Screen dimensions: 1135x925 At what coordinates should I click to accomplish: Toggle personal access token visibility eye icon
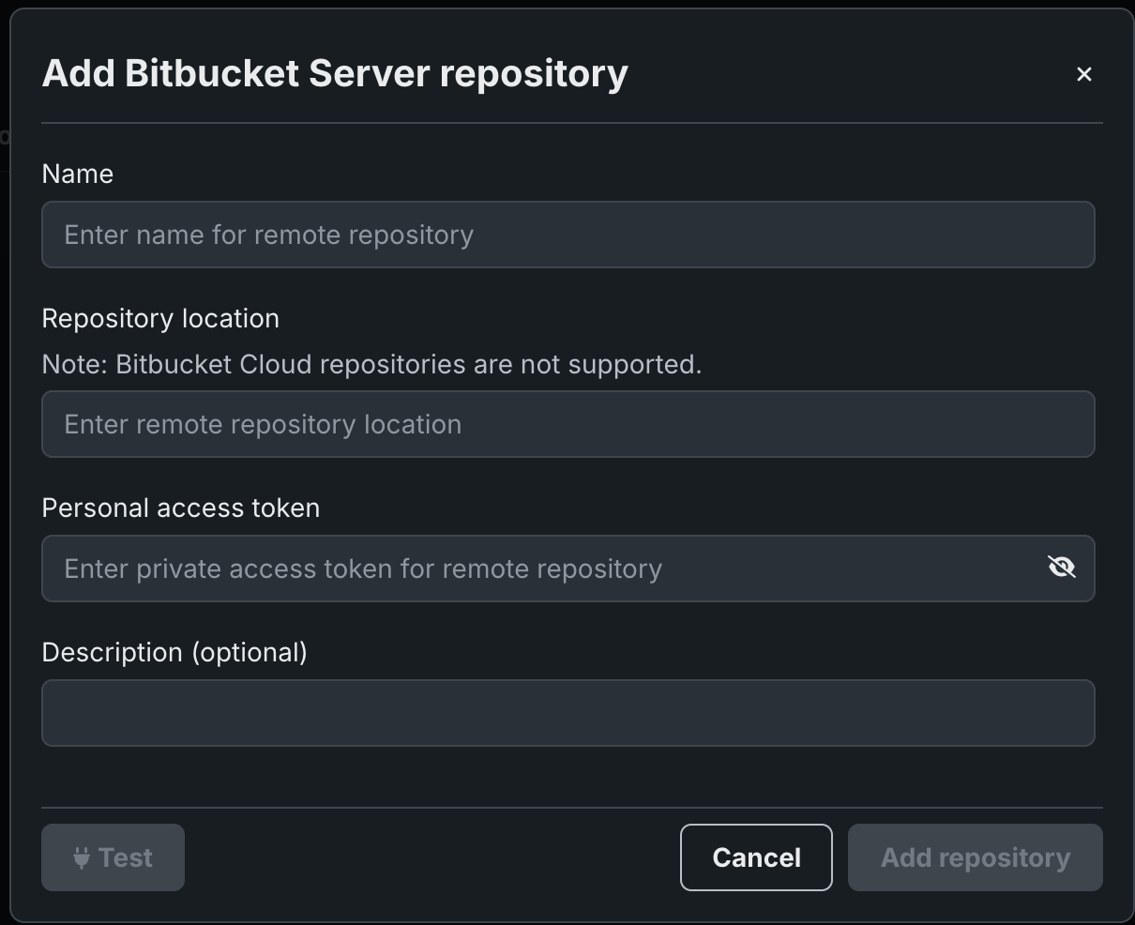click(1061, 568)
